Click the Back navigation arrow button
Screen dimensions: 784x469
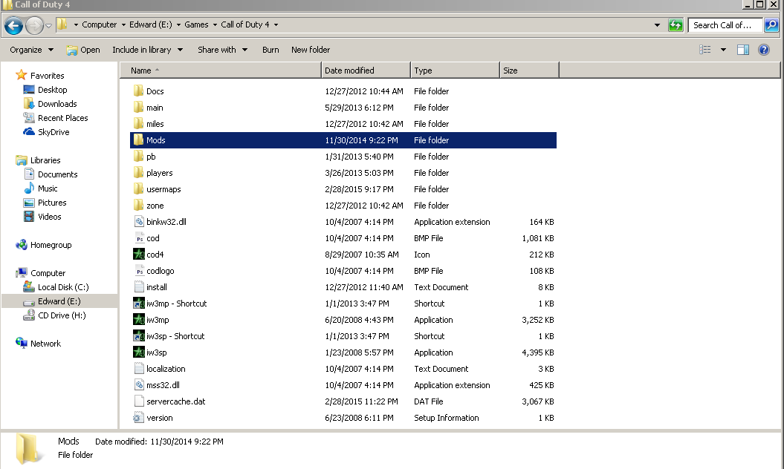(13, 26)
